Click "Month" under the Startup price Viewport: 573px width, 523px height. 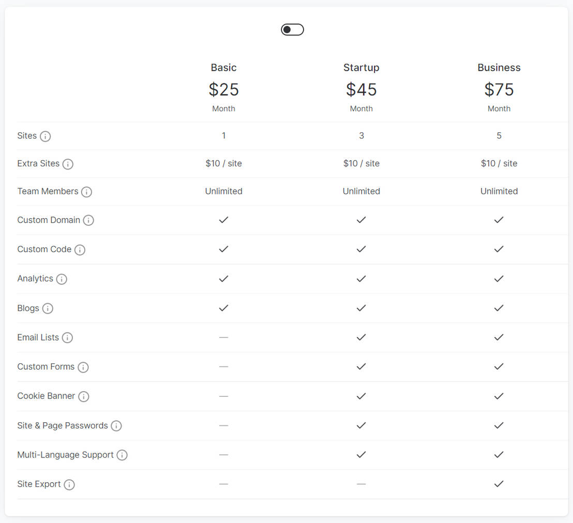point(361,109)
